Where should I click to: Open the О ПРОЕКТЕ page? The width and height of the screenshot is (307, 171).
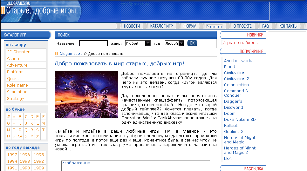coord(242,26)
